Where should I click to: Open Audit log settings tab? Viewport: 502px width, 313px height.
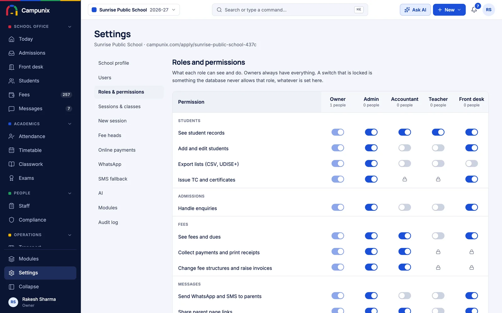click(129, 222)
